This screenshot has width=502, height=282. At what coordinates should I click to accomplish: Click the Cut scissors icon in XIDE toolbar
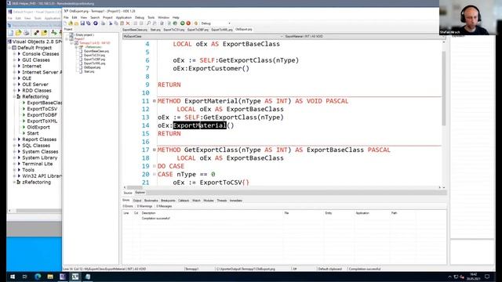(111, 23)
